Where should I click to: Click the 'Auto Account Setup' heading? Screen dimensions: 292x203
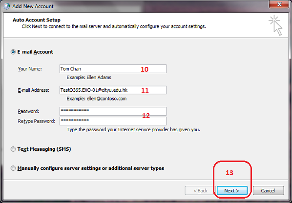37,20
